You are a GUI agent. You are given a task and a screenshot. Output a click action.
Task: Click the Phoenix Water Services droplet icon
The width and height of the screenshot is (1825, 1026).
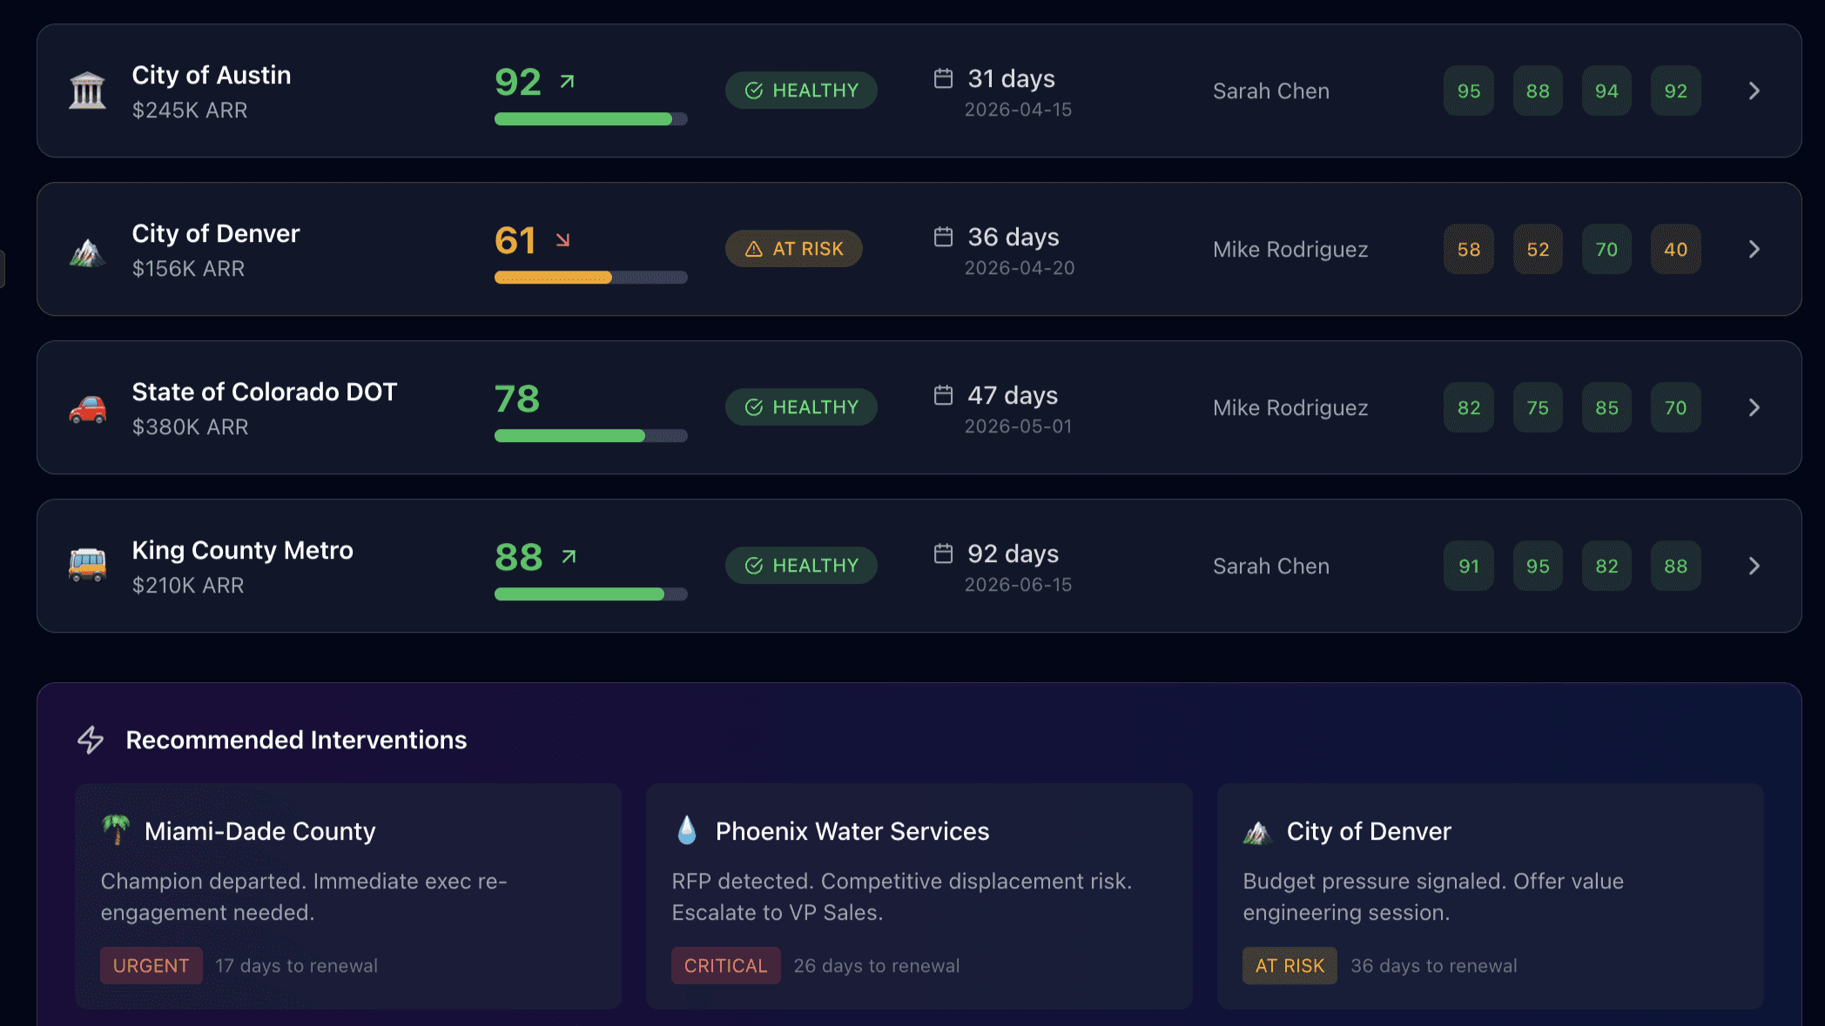687,830
